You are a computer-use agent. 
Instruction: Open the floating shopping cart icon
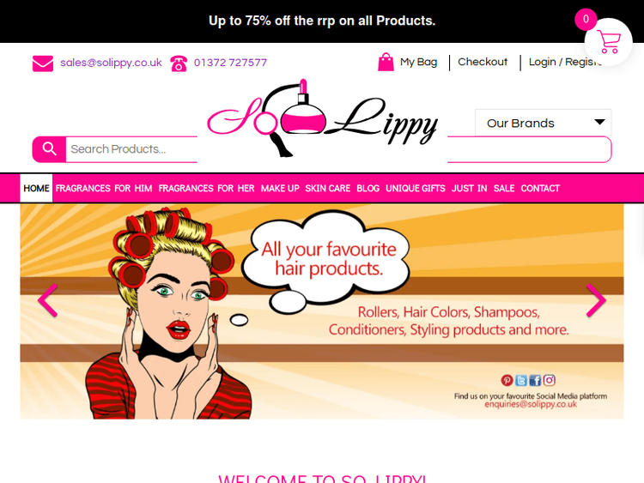point(608,42)
